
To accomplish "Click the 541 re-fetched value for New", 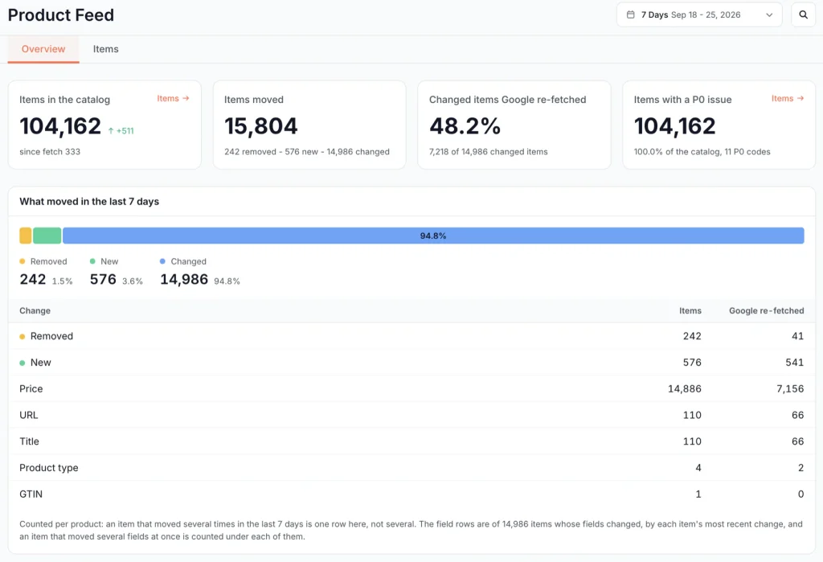I will point(794,363).
